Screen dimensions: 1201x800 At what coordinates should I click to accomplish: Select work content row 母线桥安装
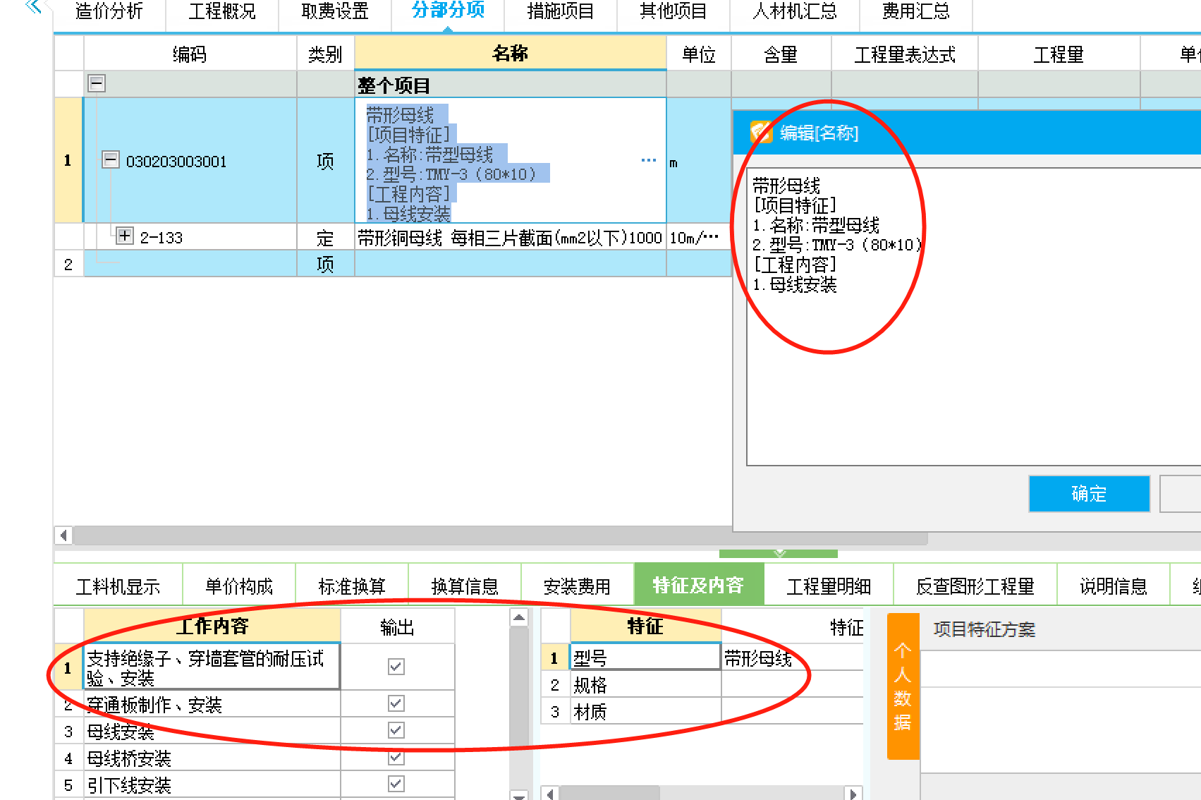[x=212, y=758]
